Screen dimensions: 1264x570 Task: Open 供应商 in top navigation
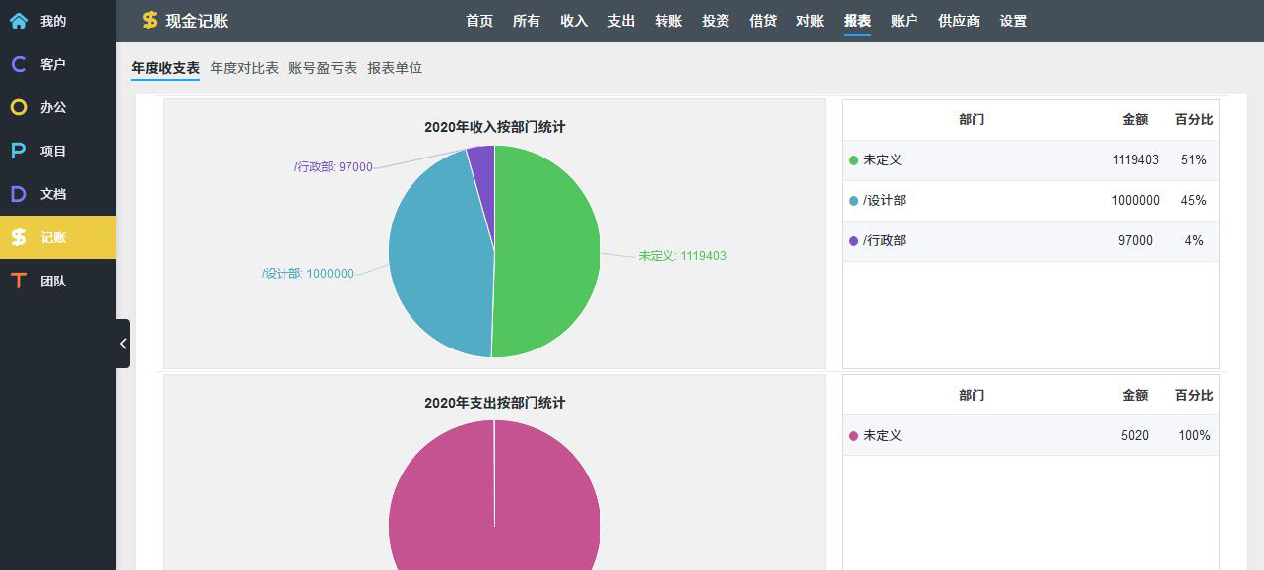(959, 21)
